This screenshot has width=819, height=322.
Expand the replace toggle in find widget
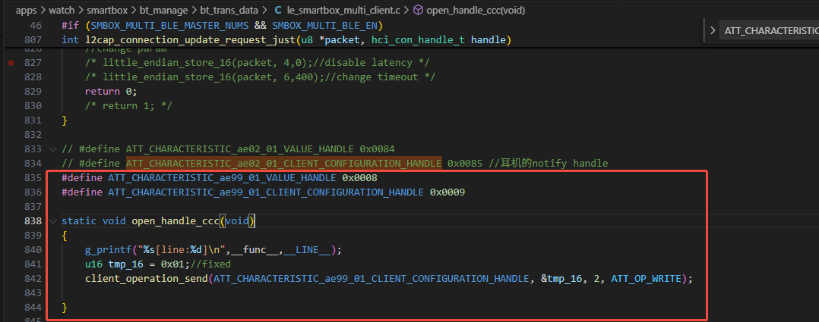[x=713, y=31]
